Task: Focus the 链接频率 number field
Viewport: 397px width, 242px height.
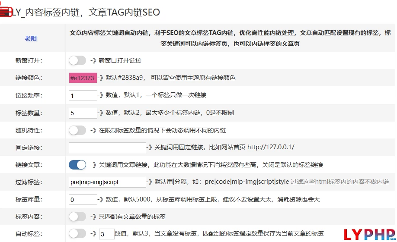Action: coord(83,95)
